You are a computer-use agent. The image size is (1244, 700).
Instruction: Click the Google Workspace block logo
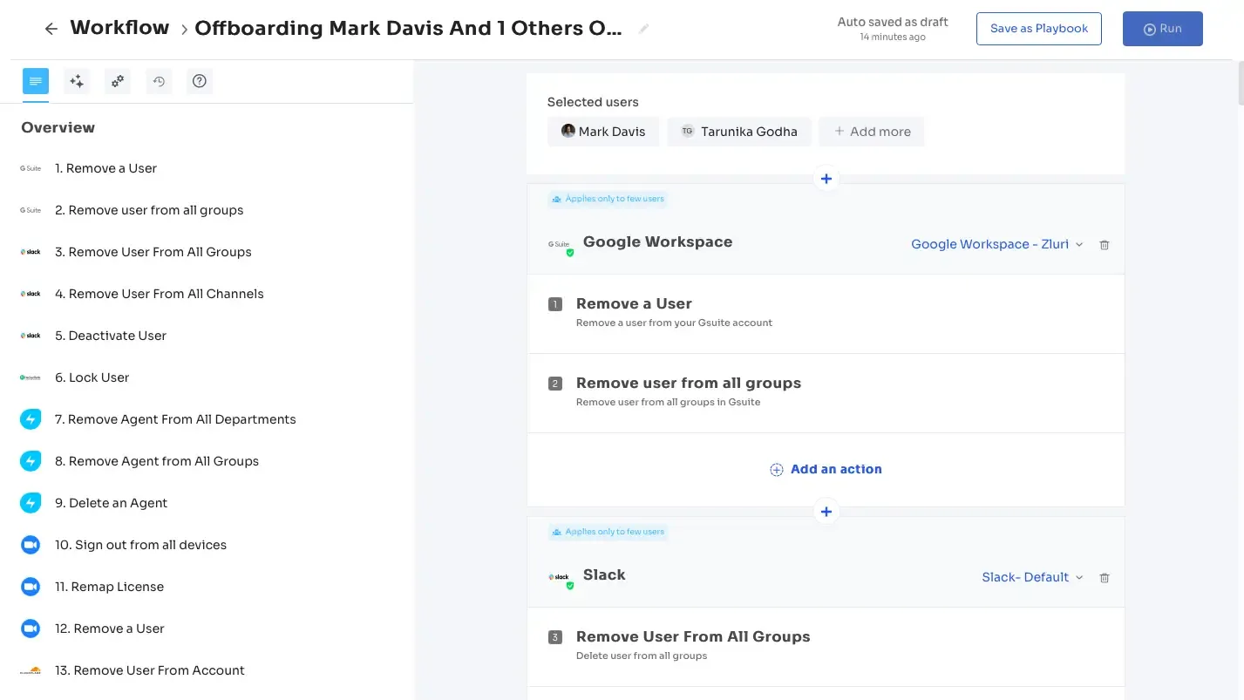tap(561, 245)
